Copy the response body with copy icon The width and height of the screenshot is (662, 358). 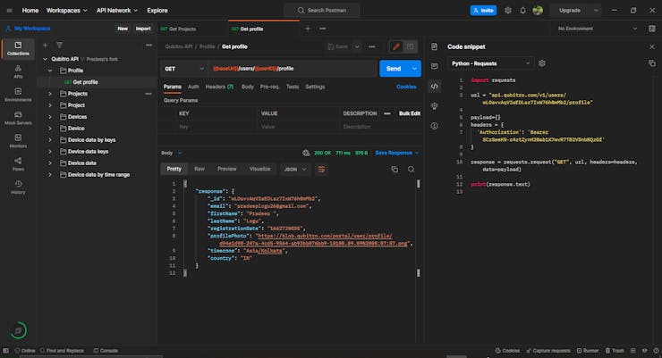click(394, 169)
